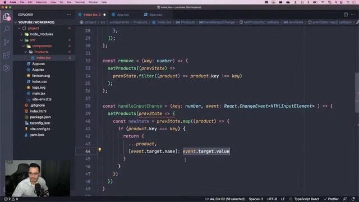The height and width of the screenshot is (202, 359).
Task: Open the Edit menu
Action: [30, 2]
